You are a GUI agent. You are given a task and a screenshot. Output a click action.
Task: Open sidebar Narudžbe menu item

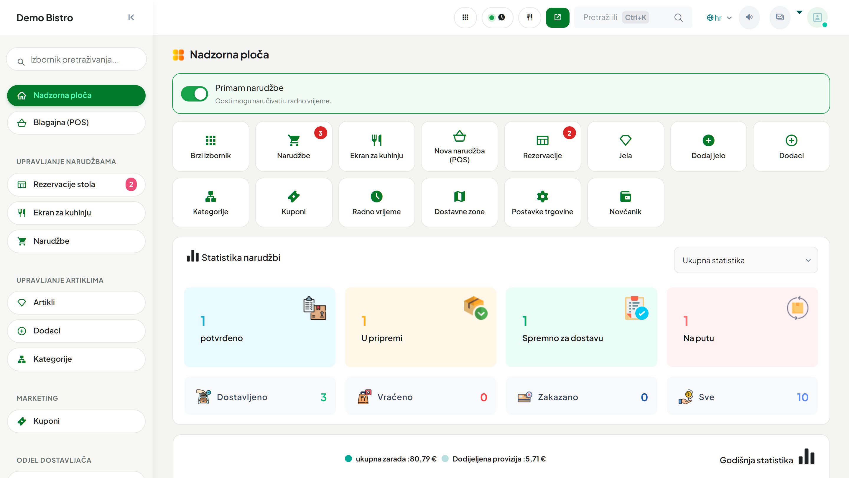pyautogui.click(x=76, y=241)
